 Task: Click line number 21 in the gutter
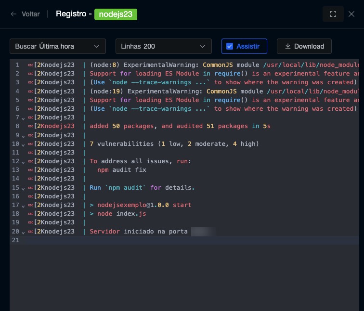pos(15,240)
